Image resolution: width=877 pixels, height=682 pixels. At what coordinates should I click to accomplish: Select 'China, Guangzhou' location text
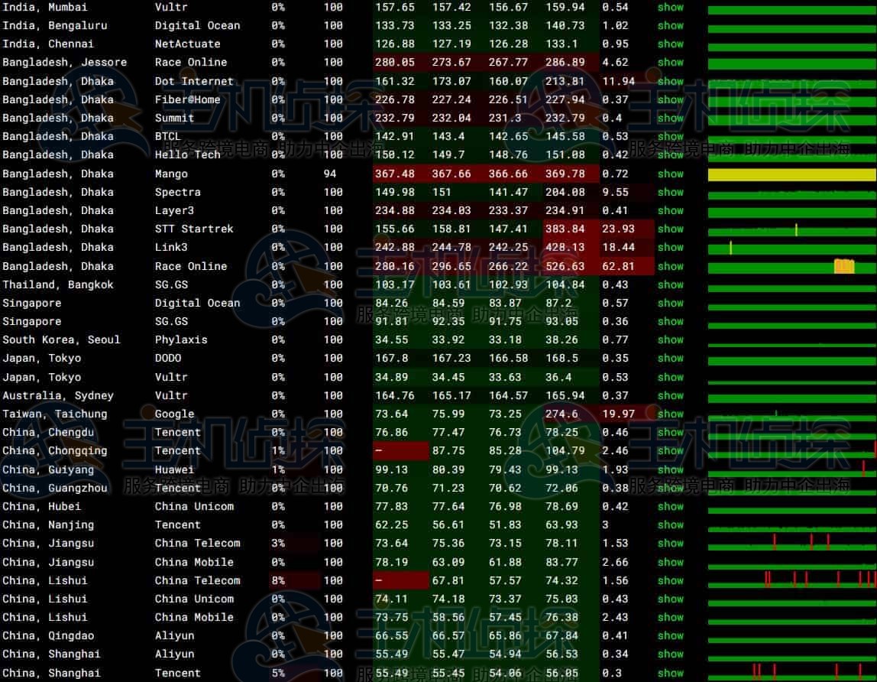pyautogui.click(x=55, y=489)
